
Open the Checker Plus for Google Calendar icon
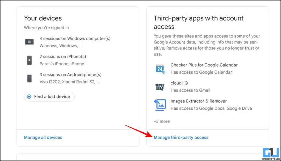coord(161,68)
